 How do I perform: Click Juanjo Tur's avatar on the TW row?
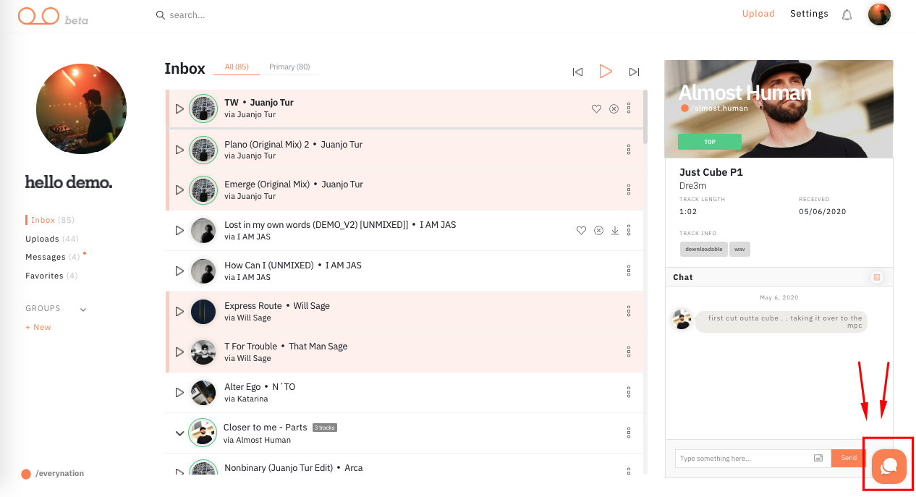(203, 109)
